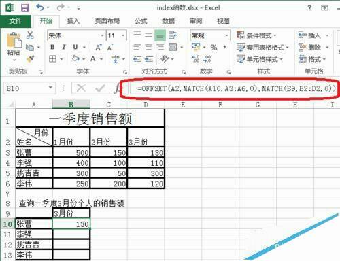Switch to the 公式 ribbon tab
Image resolution: width=340 pixels, height=261 pixels.
click(x=141, y=21)
